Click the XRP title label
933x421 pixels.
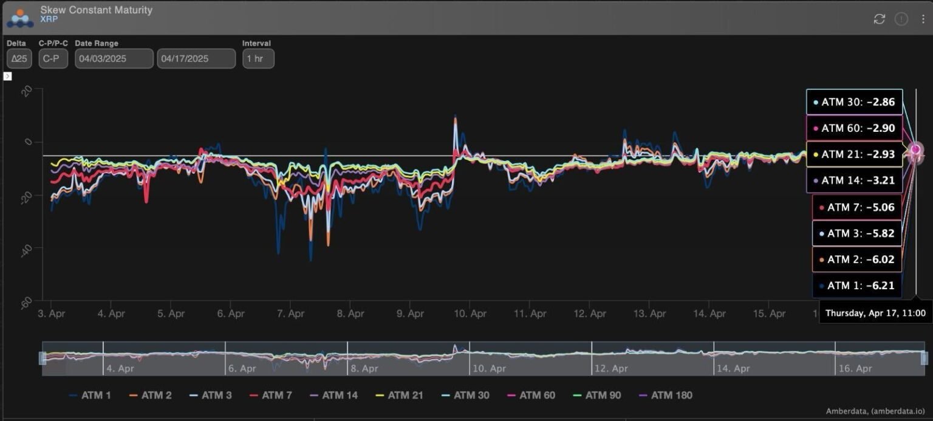(x=47, y=19)
